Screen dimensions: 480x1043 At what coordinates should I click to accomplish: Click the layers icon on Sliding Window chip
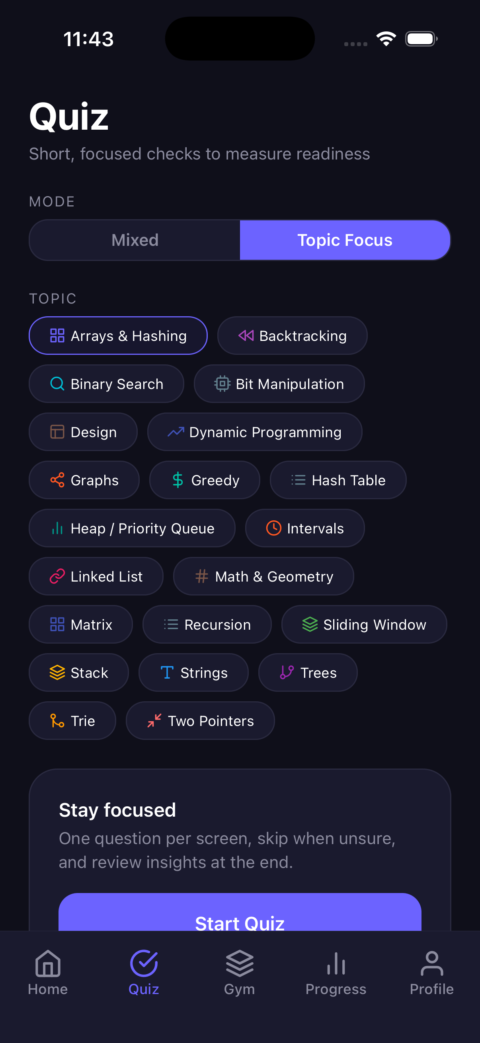point(310,625)
